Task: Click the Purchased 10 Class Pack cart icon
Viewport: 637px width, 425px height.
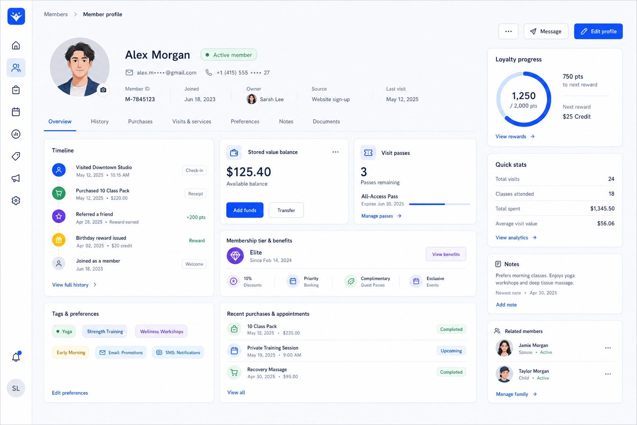Action: (59, 193)
